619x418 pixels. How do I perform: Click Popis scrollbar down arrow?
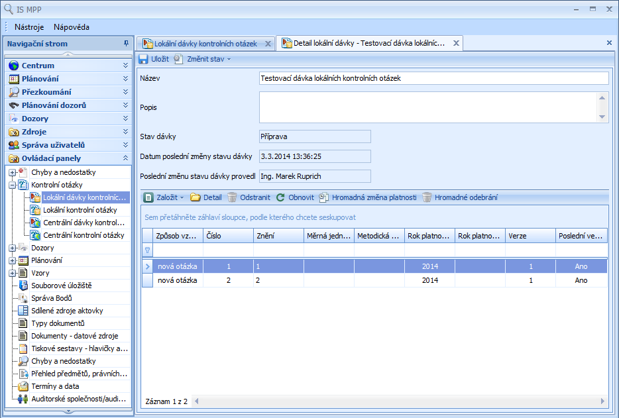(602, 117)
